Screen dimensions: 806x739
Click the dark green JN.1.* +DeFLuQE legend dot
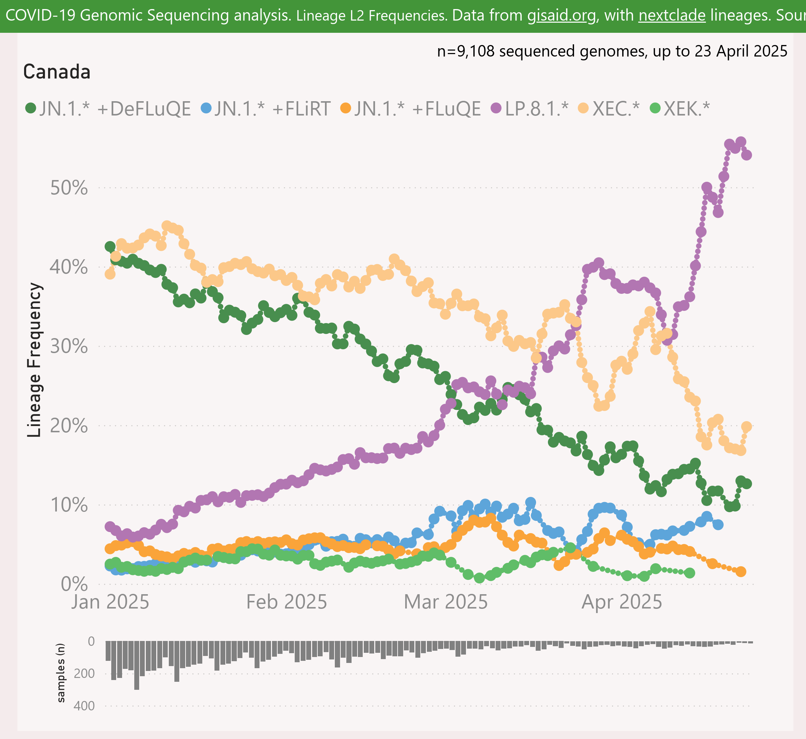click(31, 108)
